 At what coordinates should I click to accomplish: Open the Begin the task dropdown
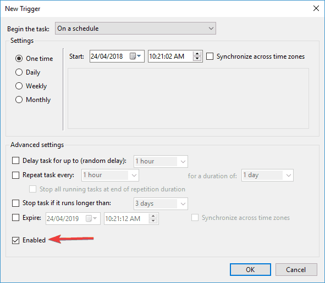135,29
